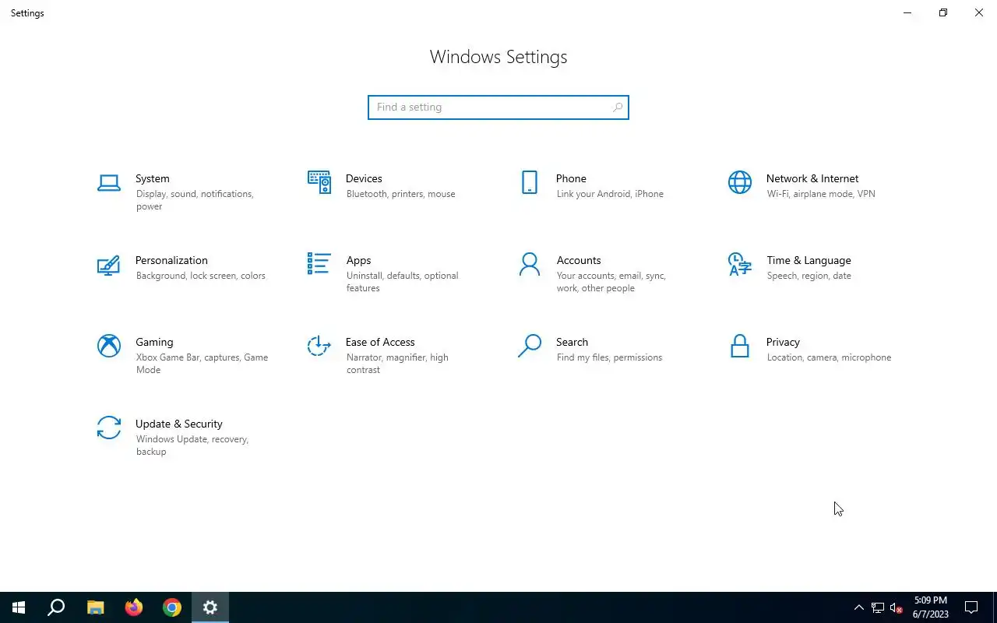997x623 pixels.
Task: Click 'Background, lock screen, colors' description
Action: point(201,276)
